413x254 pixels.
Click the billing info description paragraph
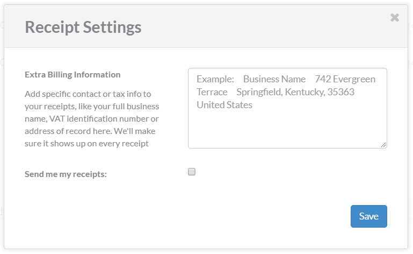tap(92, 118)
